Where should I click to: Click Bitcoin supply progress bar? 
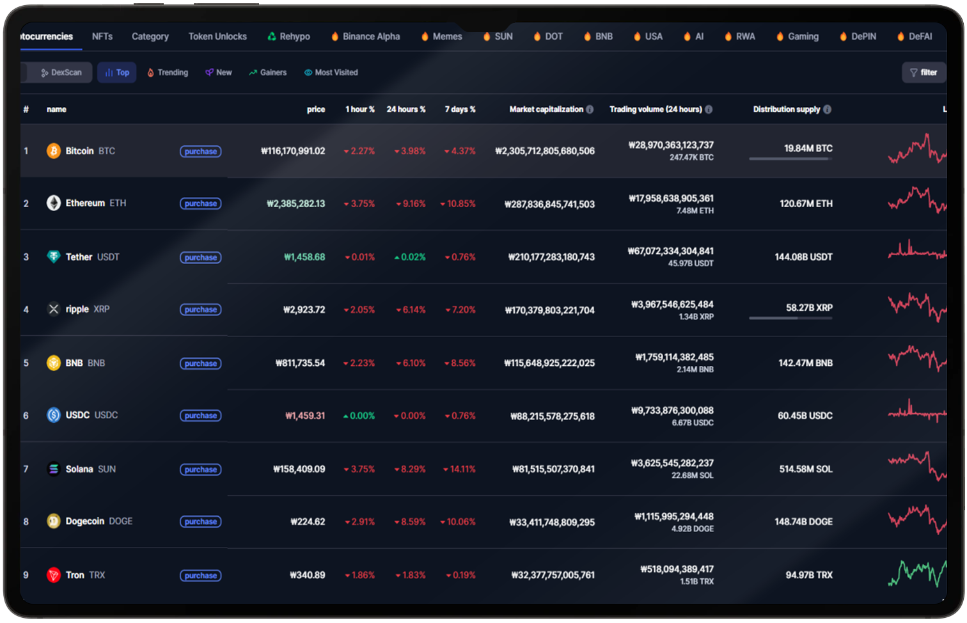tap(790, 159)
